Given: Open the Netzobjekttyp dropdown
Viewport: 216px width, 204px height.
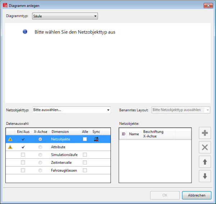Looking at the screenshot, I should (x=71, y=110).
